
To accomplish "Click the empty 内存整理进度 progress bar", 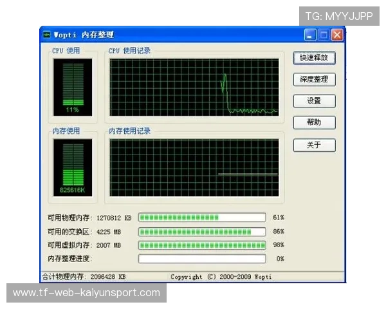I will [202, 259].
